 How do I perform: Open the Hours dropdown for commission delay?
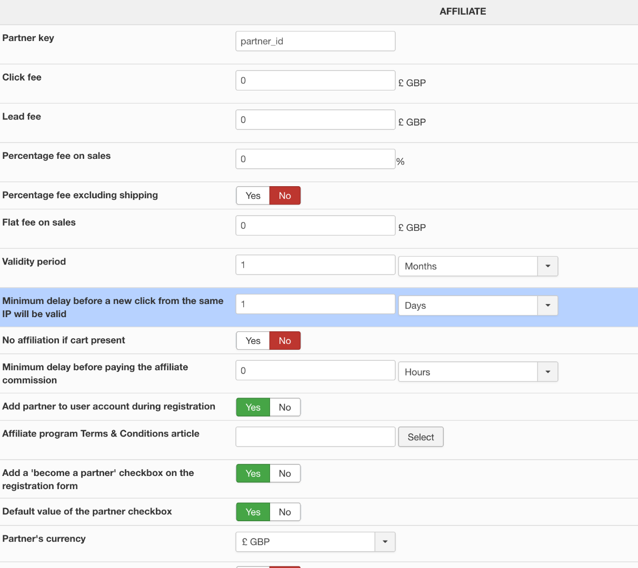click(x=477, y=372)
